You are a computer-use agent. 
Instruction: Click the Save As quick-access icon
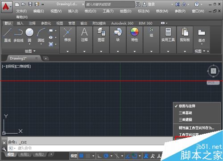click(x=37, y=4)
